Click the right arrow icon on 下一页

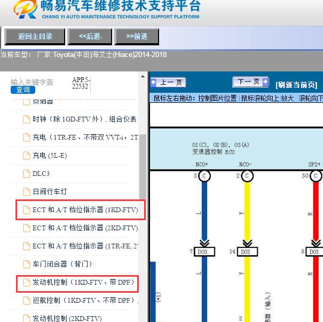tap(265, 82)
